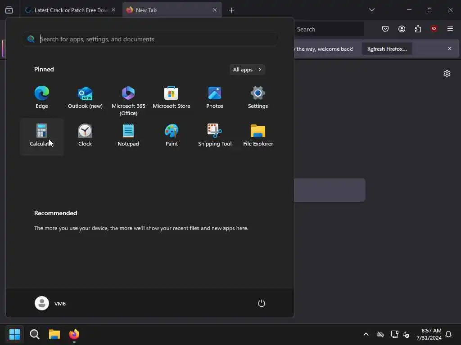The width and height of the screenshot is (461, 345).
Task: Launch Notepad from pinned apps
Action: [x=128, y=136]
